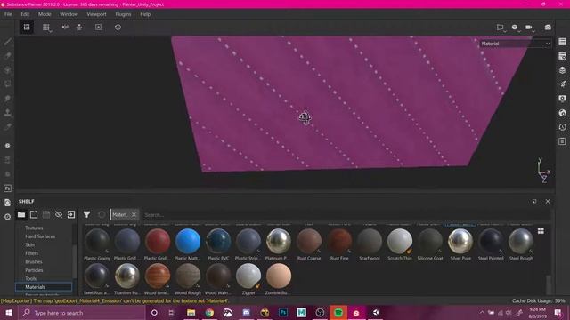This screenshot has height=320, width=570.
Task: Open the Plugins menu
Action: pyautogui.click(x=123, y=14)
